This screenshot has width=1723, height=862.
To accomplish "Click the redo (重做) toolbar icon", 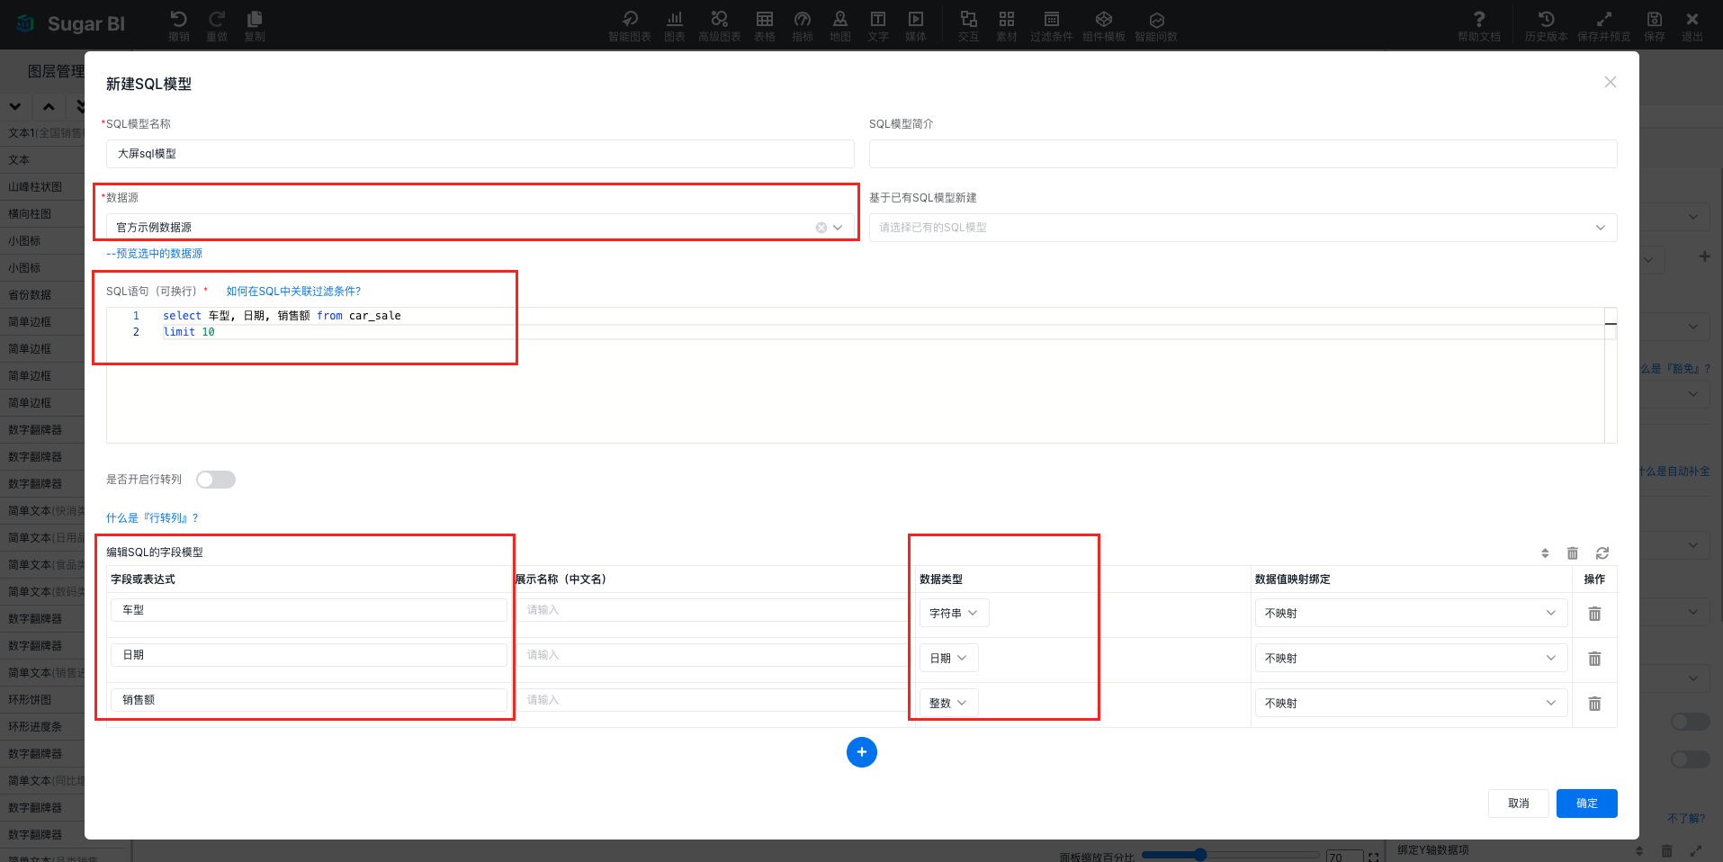I will [x=217, y=25].
